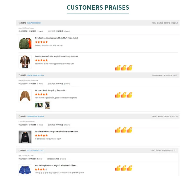Open order number 33776910501023385
This screenshot has height=176, width=196.
[x=35, y=151]
